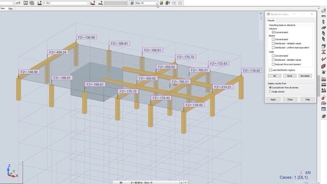Image resolution: width=327 pixels, height=184 pixels.
Task: Click the red padlock icon
Action: tap(323, 98)
